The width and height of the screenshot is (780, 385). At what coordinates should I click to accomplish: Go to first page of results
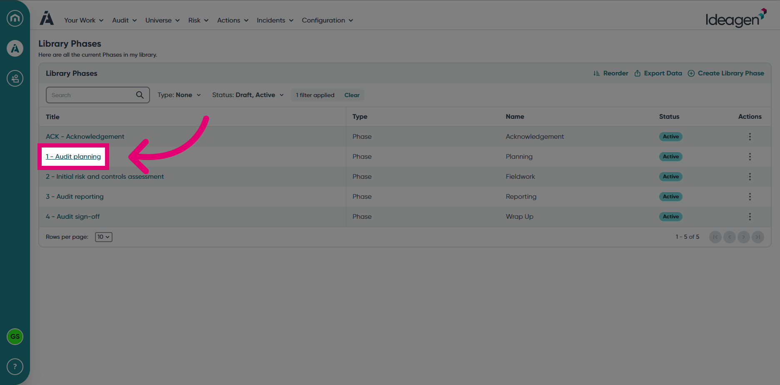[715, 237]
